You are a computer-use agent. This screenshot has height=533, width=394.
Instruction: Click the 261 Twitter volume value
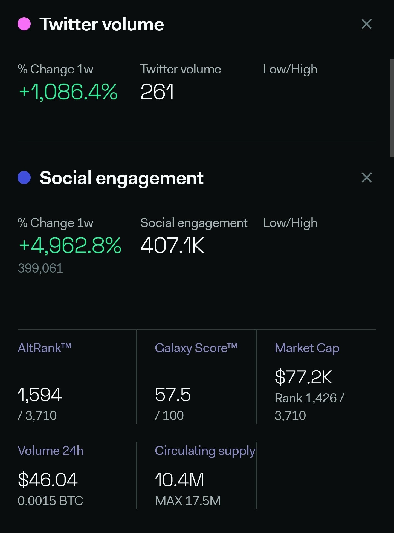click(x=157, y=92)
